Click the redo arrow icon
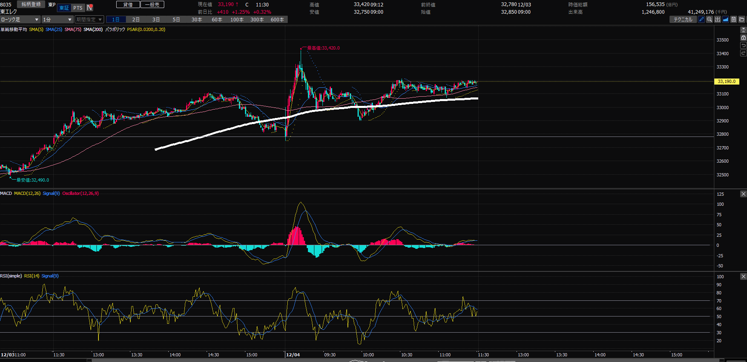The image size is (747, 362). click(743, 53)
